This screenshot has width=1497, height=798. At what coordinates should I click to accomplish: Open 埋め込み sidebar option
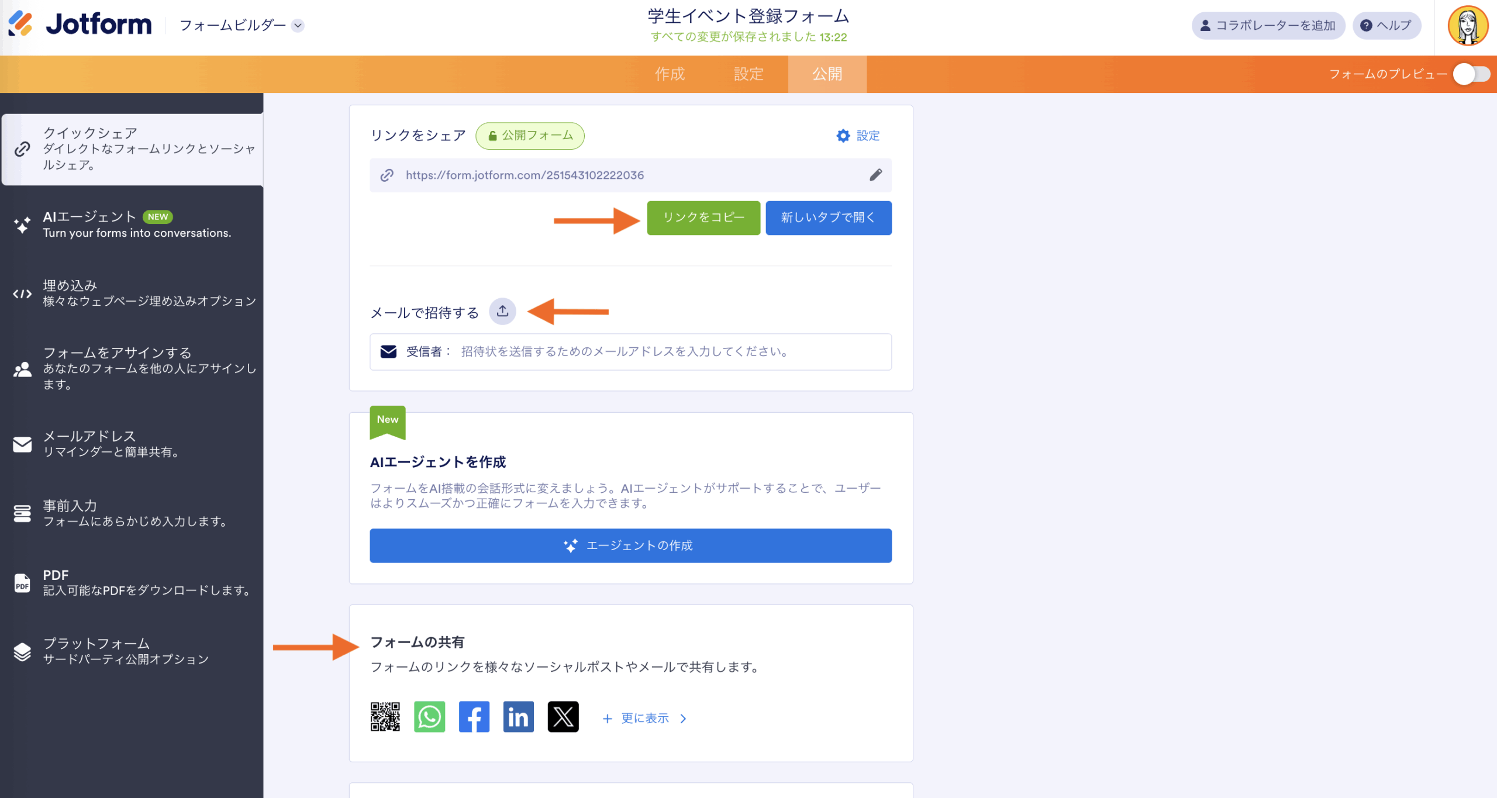click(133, 293)
